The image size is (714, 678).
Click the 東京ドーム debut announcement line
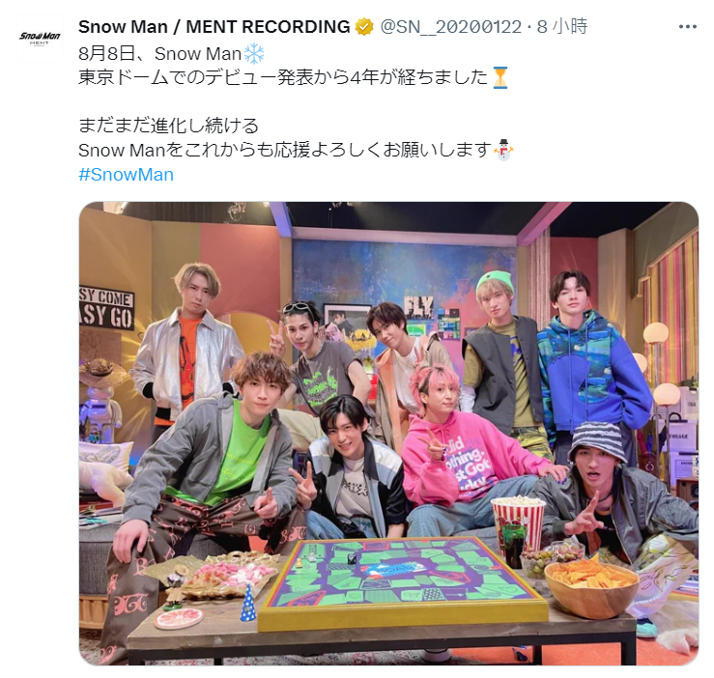click(294, 77)
